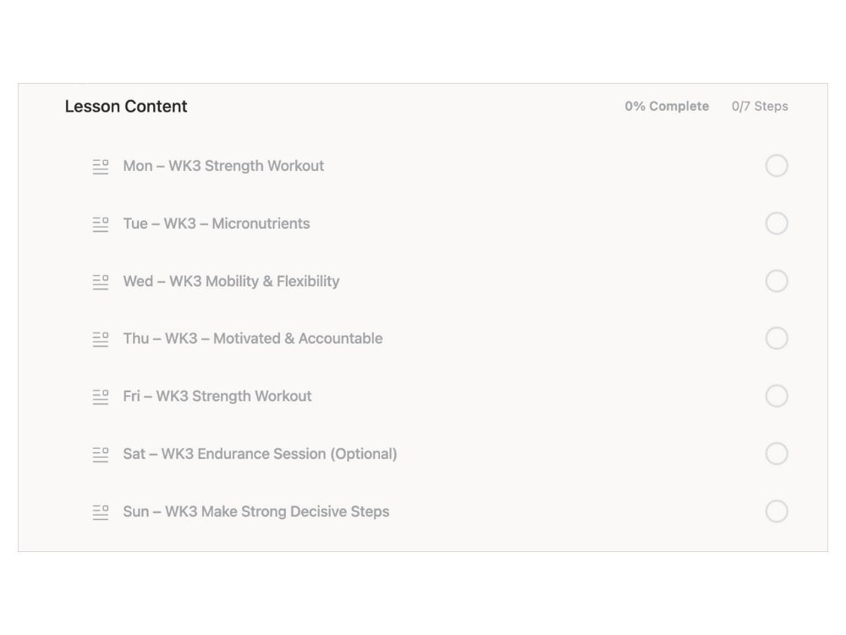846x635 pixels.
Task: Open Tue – WK3 – Micronutrients topic
Action: (217, 224)
